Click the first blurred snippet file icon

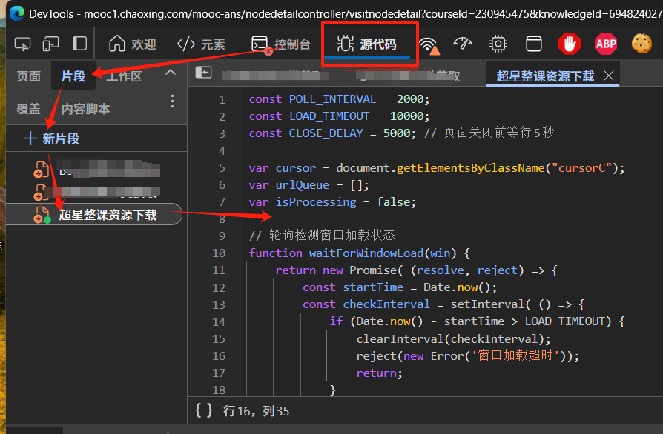(41, 170)
